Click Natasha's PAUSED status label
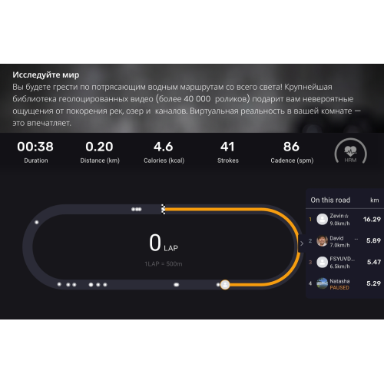 (x=339, y=288)
